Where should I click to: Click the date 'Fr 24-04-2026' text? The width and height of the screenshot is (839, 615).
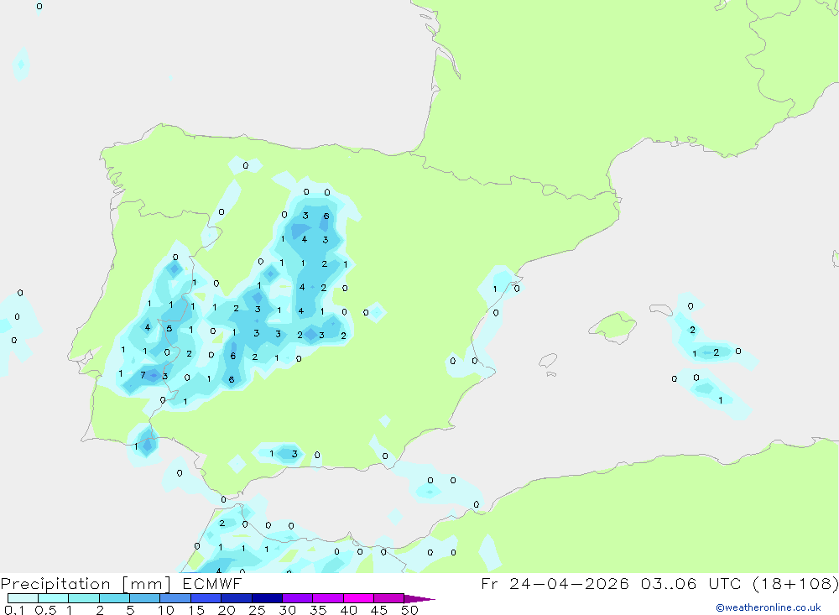pos(555,583)
